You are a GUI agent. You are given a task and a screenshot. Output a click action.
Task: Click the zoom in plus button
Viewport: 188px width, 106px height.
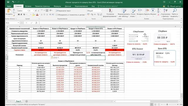(178, 105)
